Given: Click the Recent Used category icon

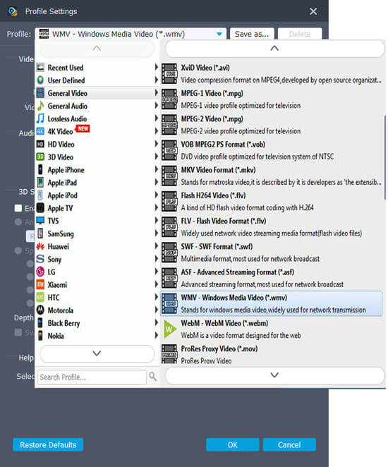Looking at the screenshot, I should pyautogui.click(x=40, y=67).
